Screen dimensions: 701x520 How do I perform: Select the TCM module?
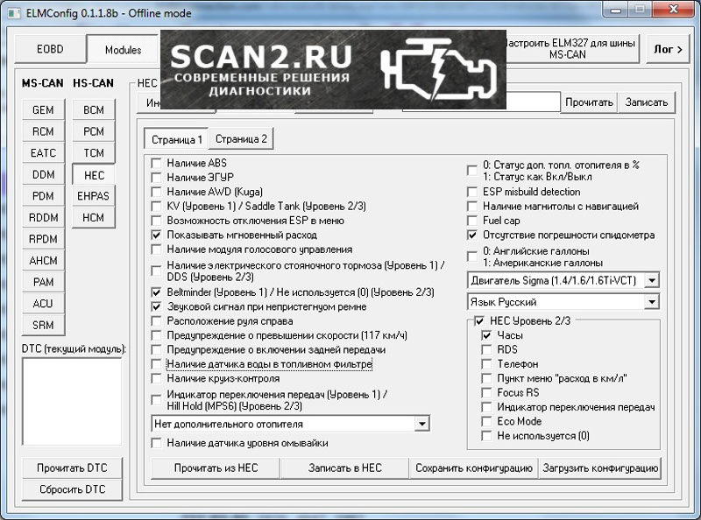tap(94, 153)
